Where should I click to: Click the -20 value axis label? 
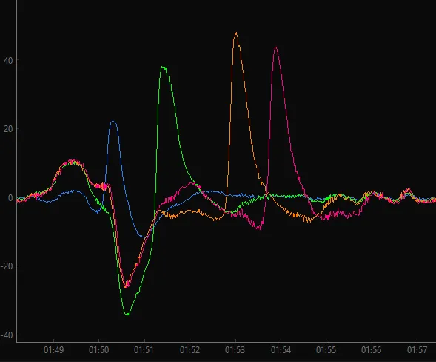point(7,266)
